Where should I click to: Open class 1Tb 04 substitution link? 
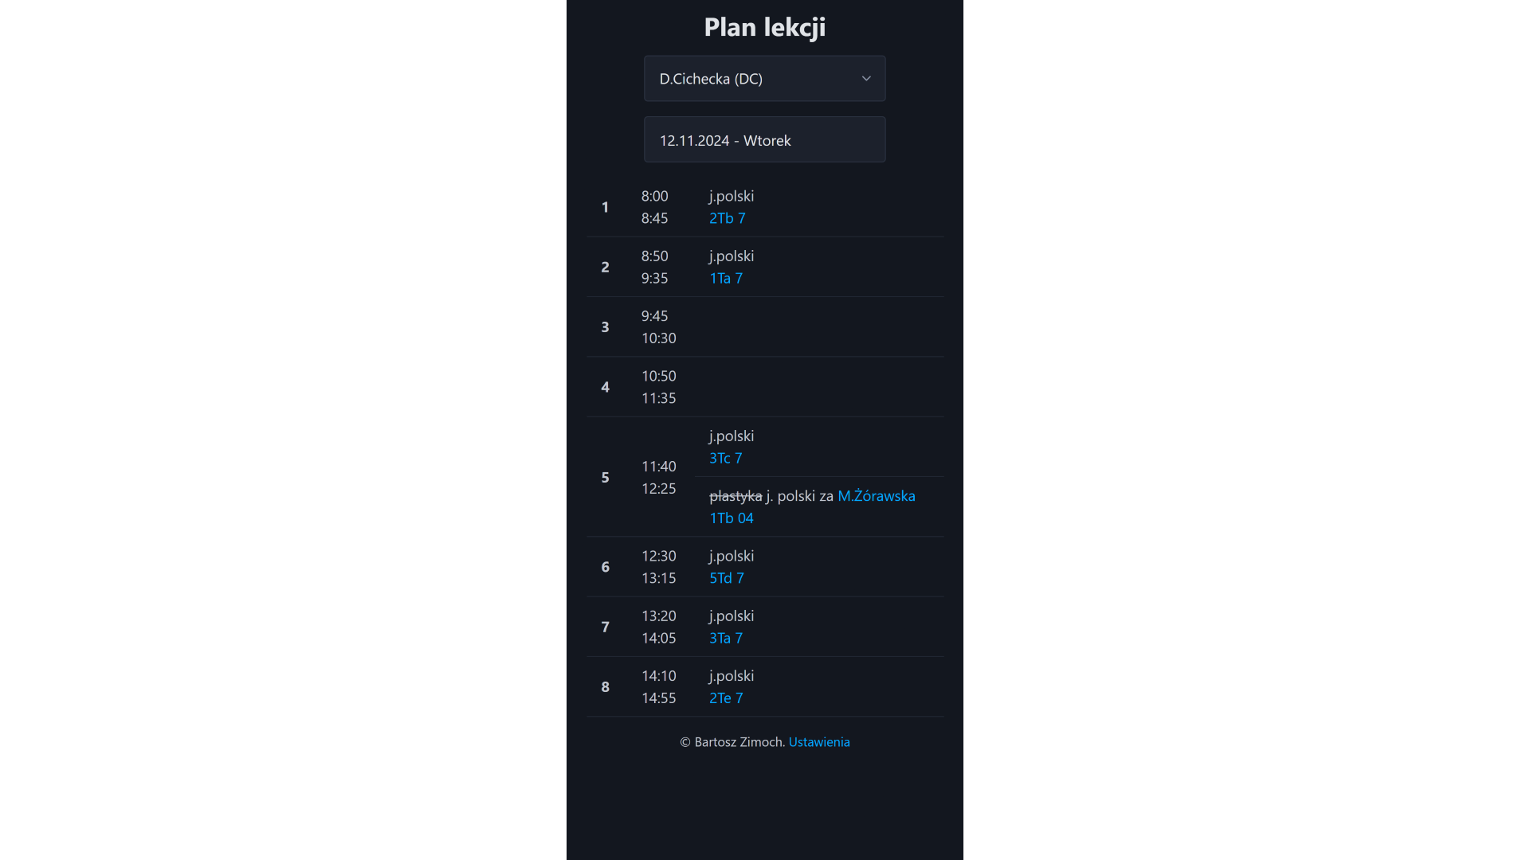pos(731,518)
